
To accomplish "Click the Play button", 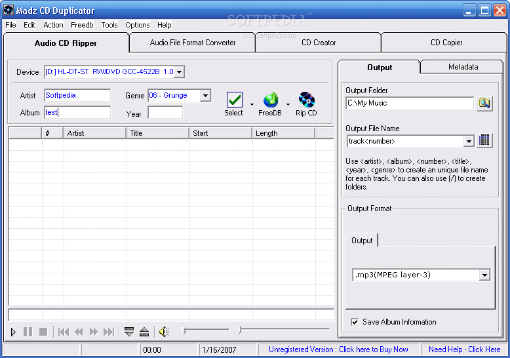I will coord(13,332).
